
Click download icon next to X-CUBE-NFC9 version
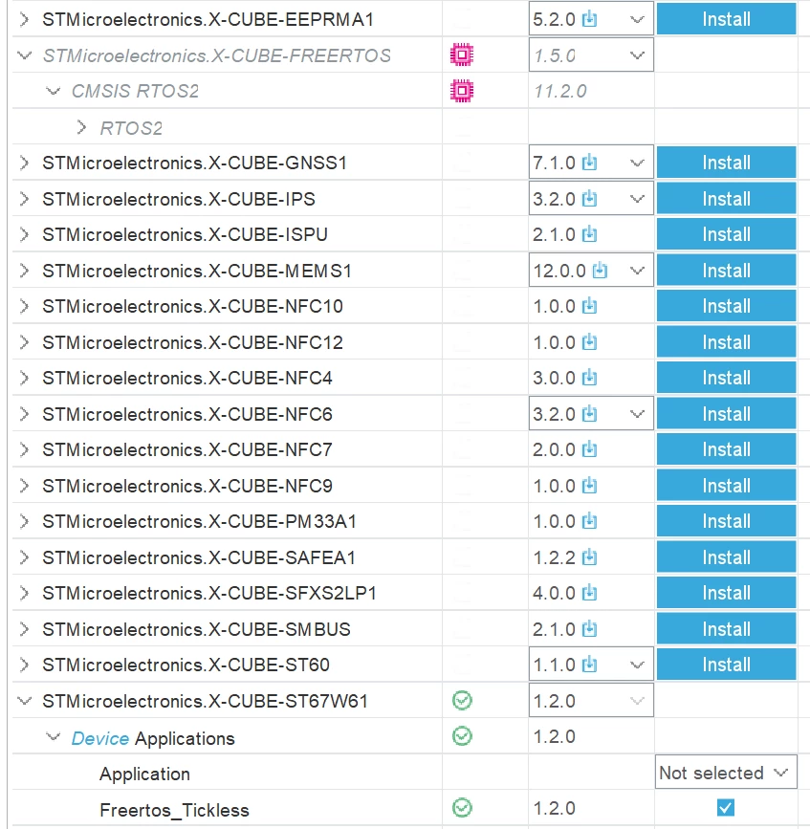[x=589, y=486]
